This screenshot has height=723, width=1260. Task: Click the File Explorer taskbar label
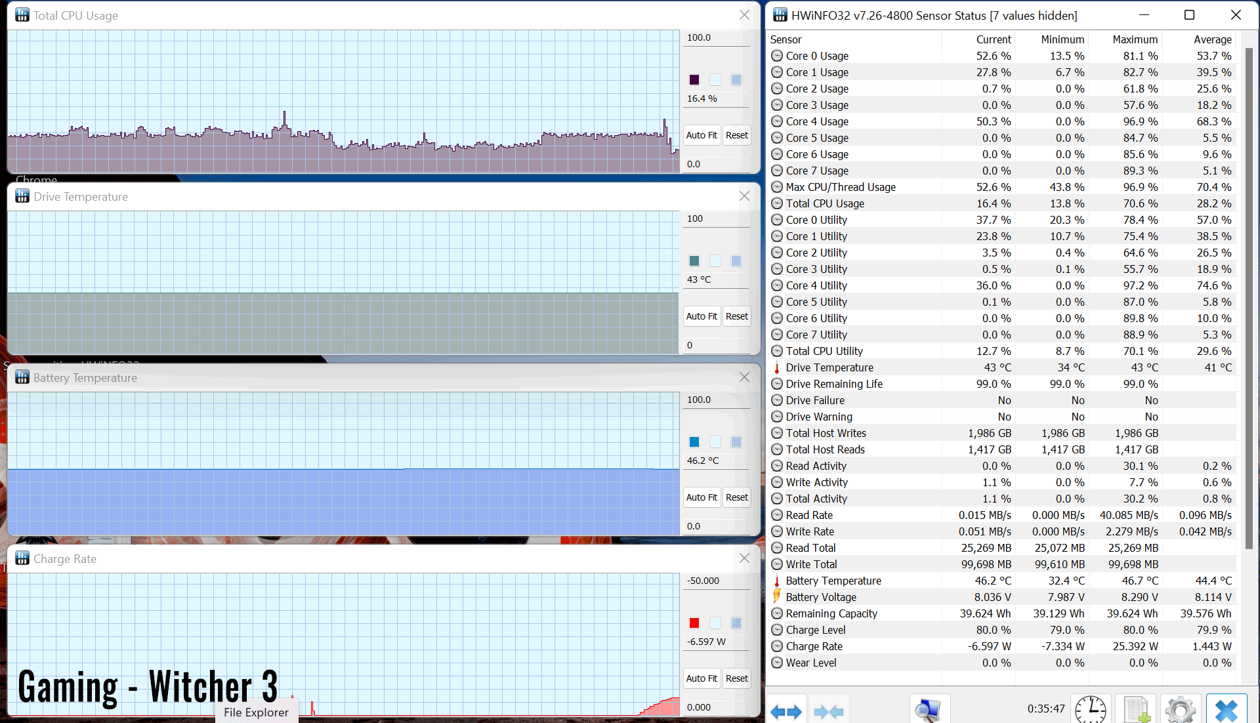tap(256, 713)
